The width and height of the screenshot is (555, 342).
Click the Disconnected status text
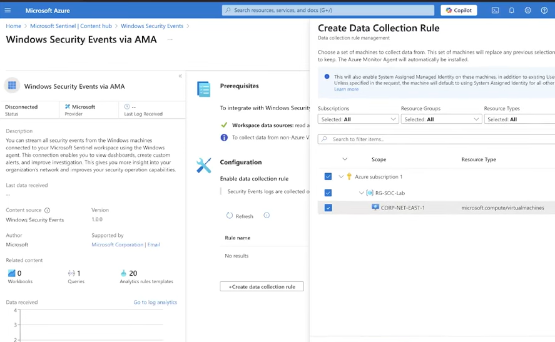pos(21,107)
